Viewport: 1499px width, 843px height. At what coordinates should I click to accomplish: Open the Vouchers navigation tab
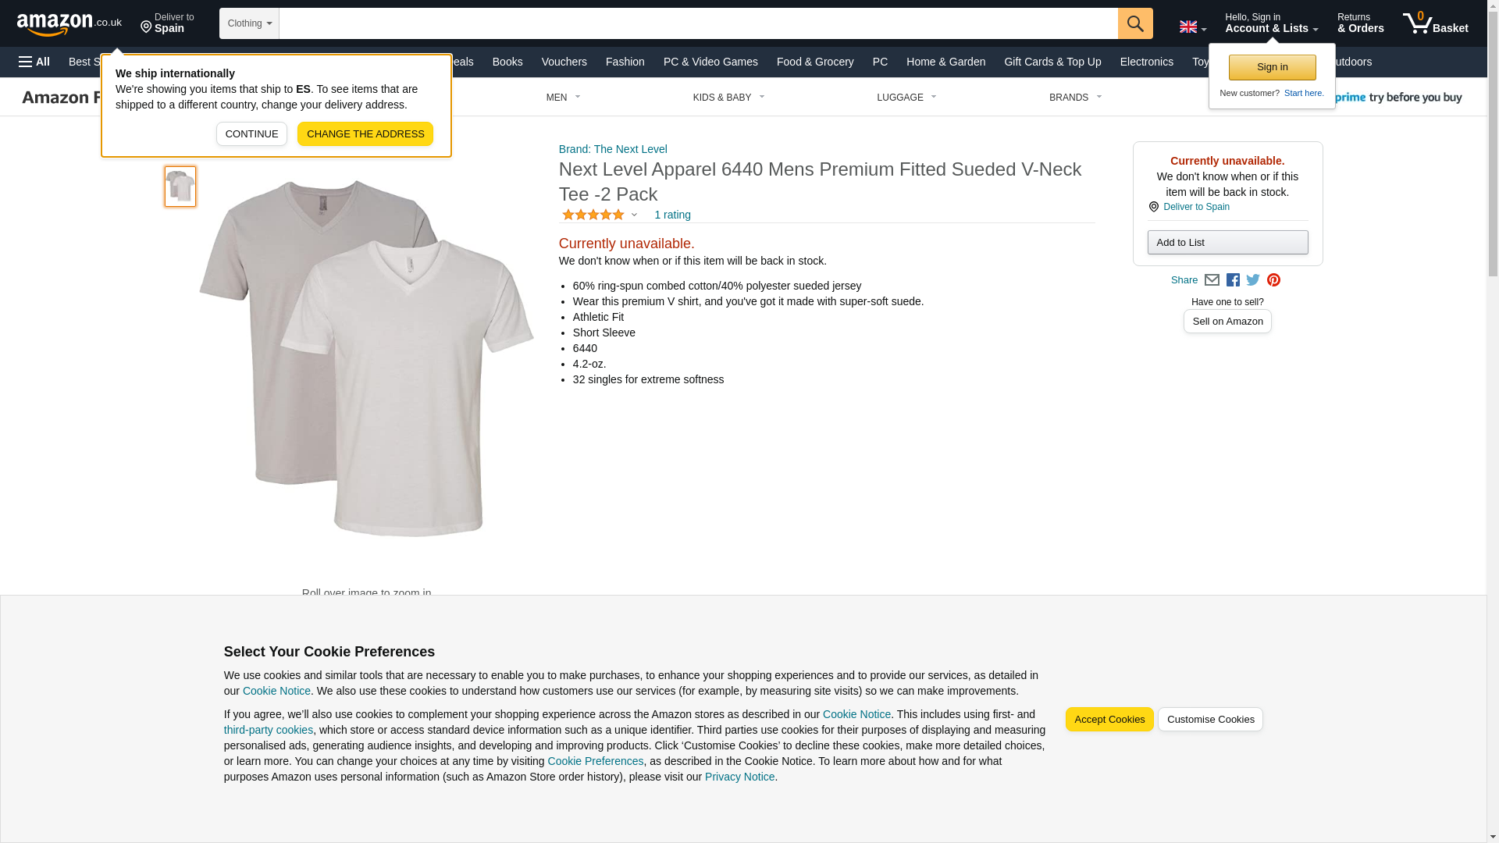coord(564,62)
